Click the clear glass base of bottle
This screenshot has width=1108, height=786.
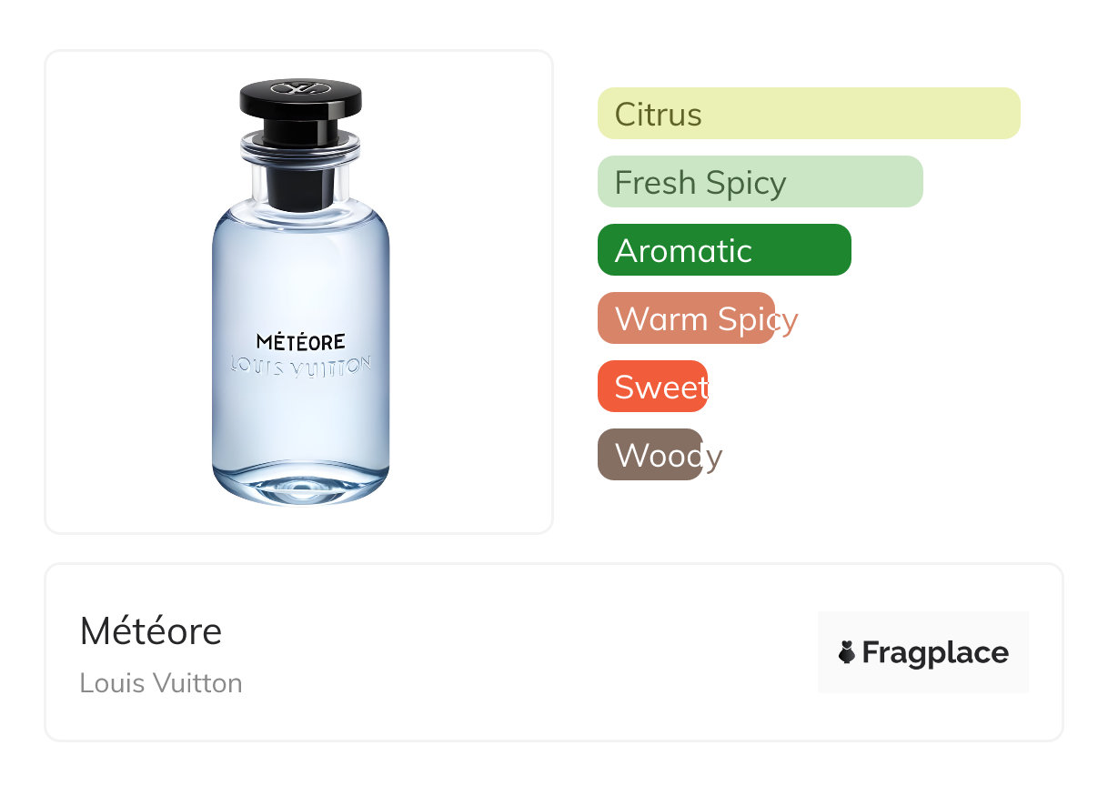[300, 487]
